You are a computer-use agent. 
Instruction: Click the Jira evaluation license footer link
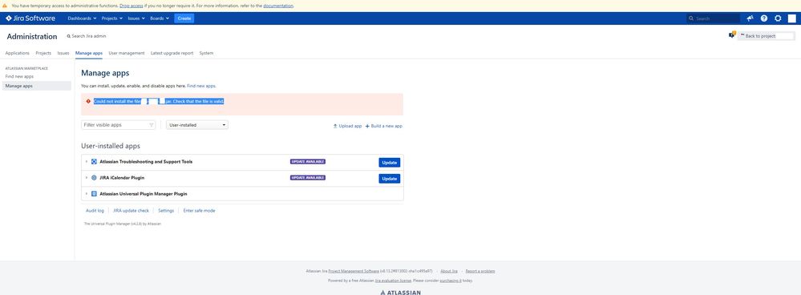pos(394,281)
